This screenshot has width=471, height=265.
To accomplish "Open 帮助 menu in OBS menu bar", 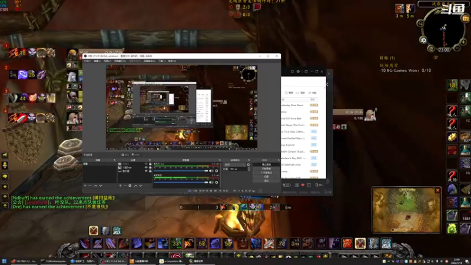I will click(x=172, y=61).
